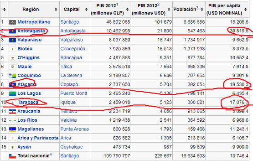Open footnote 1 on PIB 2012 CLP header
The image size is (253, 165).
[117, 5]
